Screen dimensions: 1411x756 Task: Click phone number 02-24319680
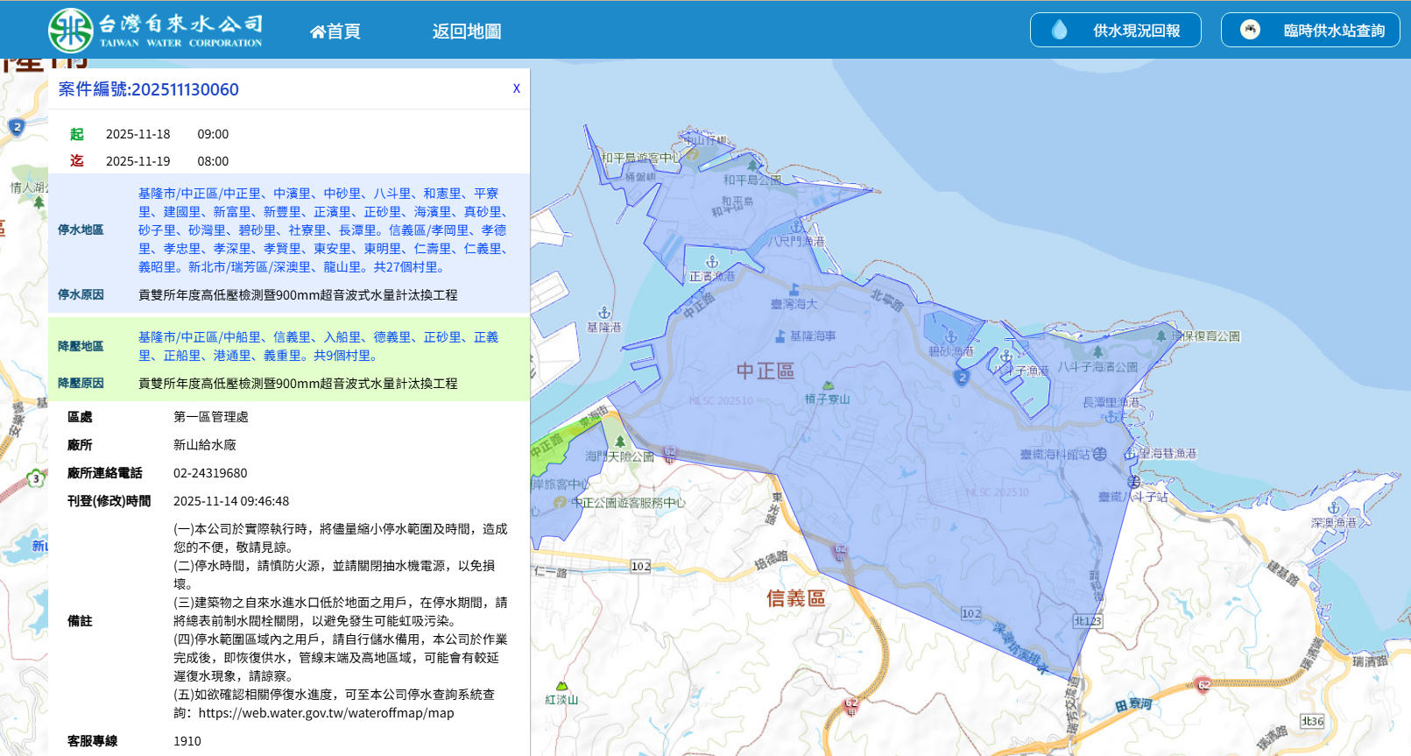tap(210, 473)
